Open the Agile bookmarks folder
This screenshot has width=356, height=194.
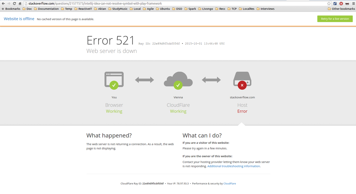point(148,9)
